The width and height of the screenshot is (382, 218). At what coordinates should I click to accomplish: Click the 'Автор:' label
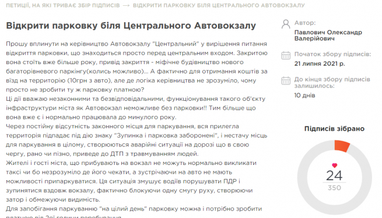point(305,23)
